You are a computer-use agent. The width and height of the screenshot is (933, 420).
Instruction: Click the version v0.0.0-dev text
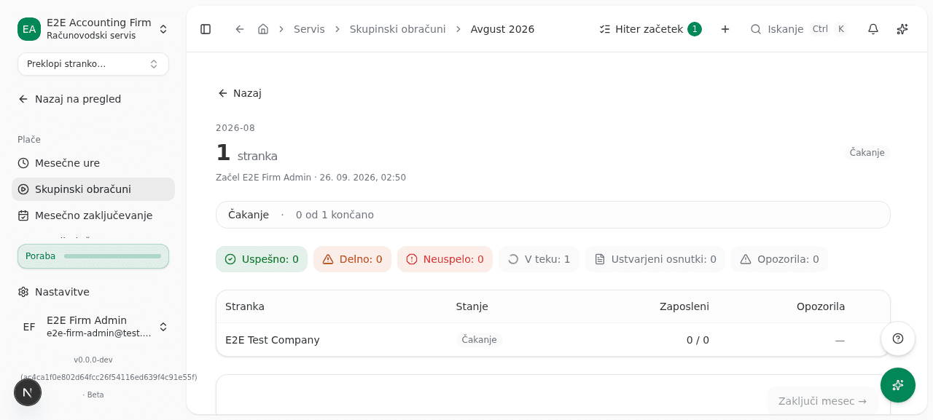point(93,360)
